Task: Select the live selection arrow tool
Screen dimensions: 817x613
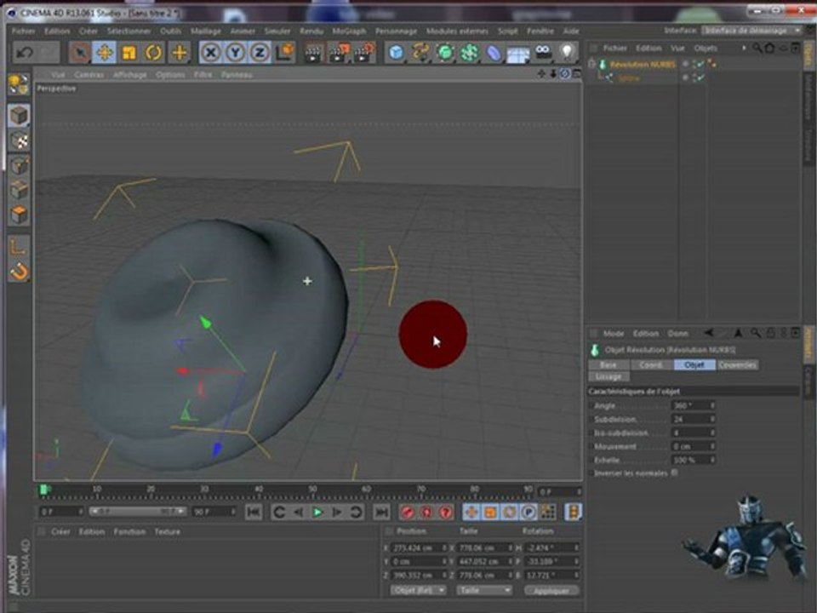Action: click(x=80, y=53)
